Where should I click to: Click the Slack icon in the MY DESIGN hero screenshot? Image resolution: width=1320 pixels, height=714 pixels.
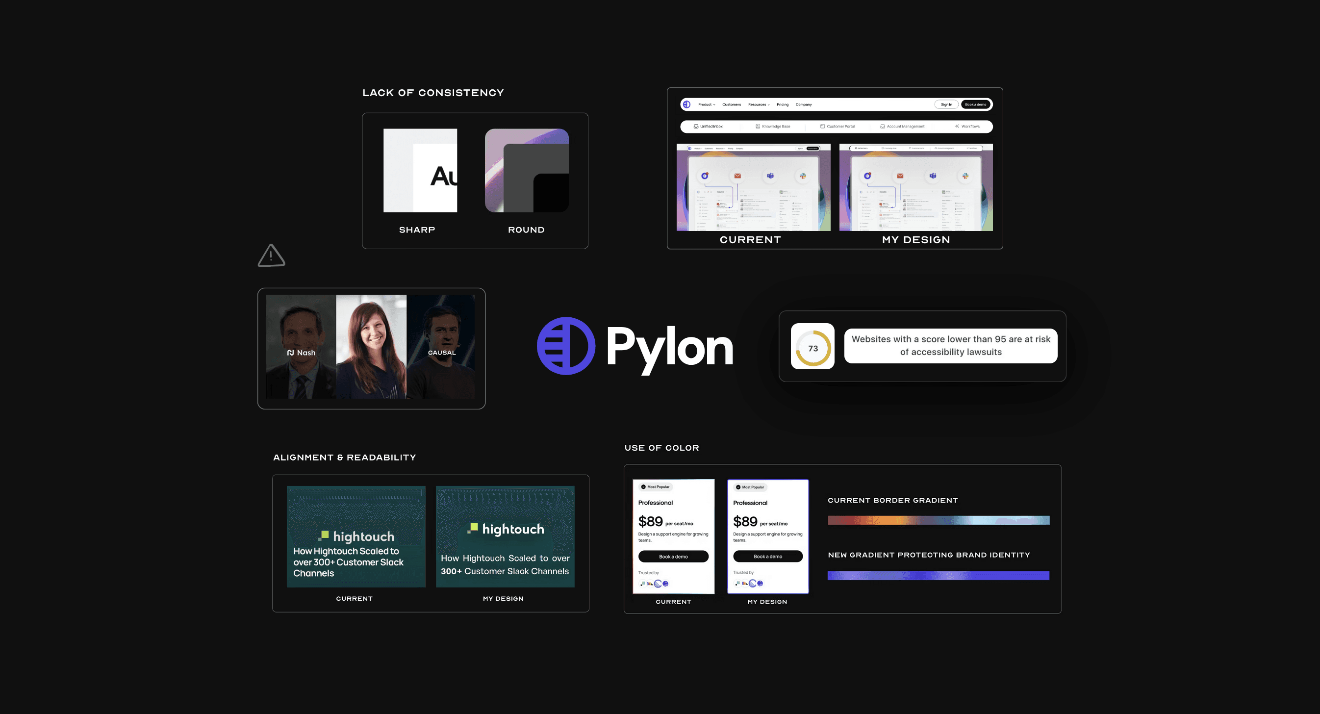pos(965,176)
